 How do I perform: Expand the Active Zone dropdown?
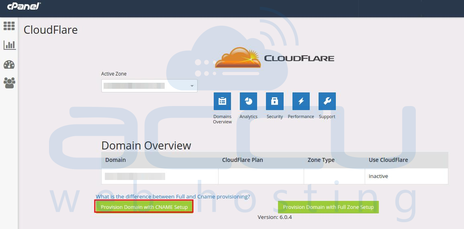[x=149, y=86]
